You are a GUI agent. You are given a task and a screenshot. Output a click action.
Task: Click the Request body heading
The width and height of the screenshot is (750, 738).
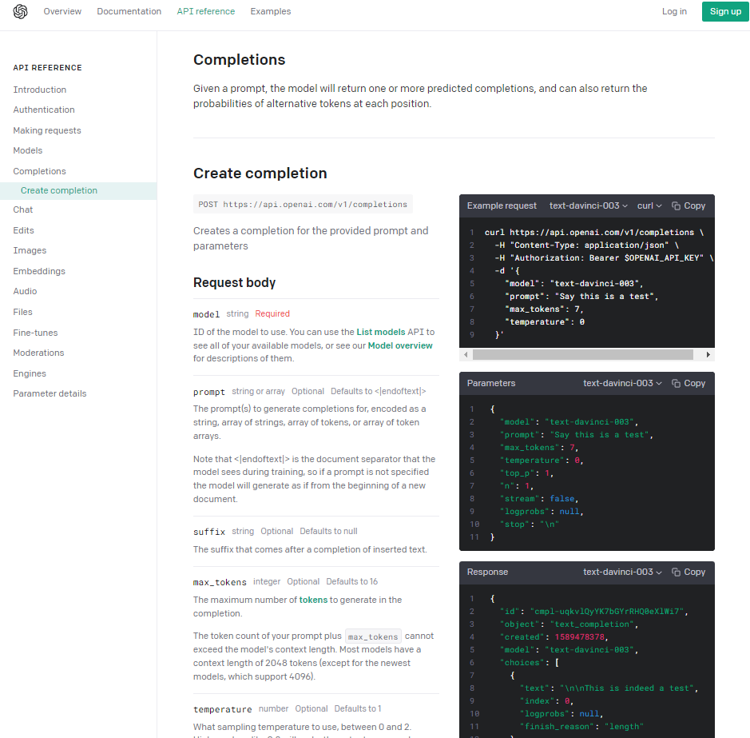coord(234,282)
